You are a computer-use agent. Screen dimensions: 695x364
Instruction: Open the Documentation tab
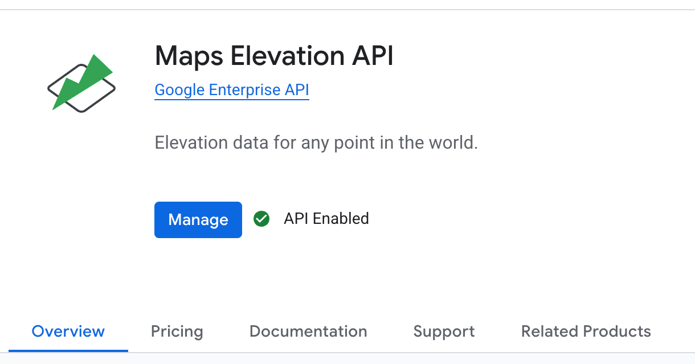[308, 331]
